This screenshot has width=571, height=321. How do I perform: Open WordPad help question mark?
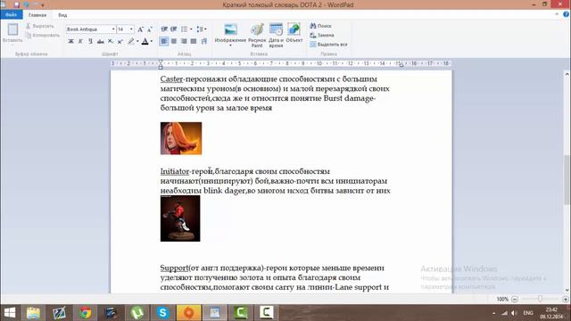pyautogui.click(x=566, y=14)
